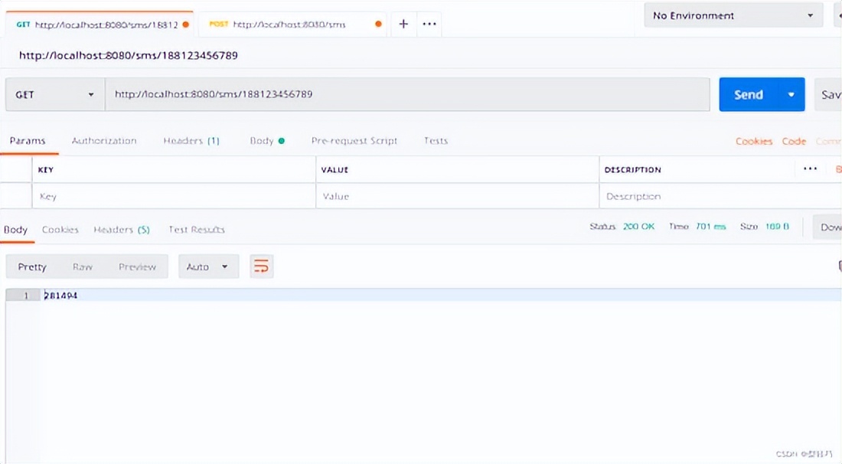Select the Test Results tab
This screenshot has height=464, width=842.
(x=197, y=229)
